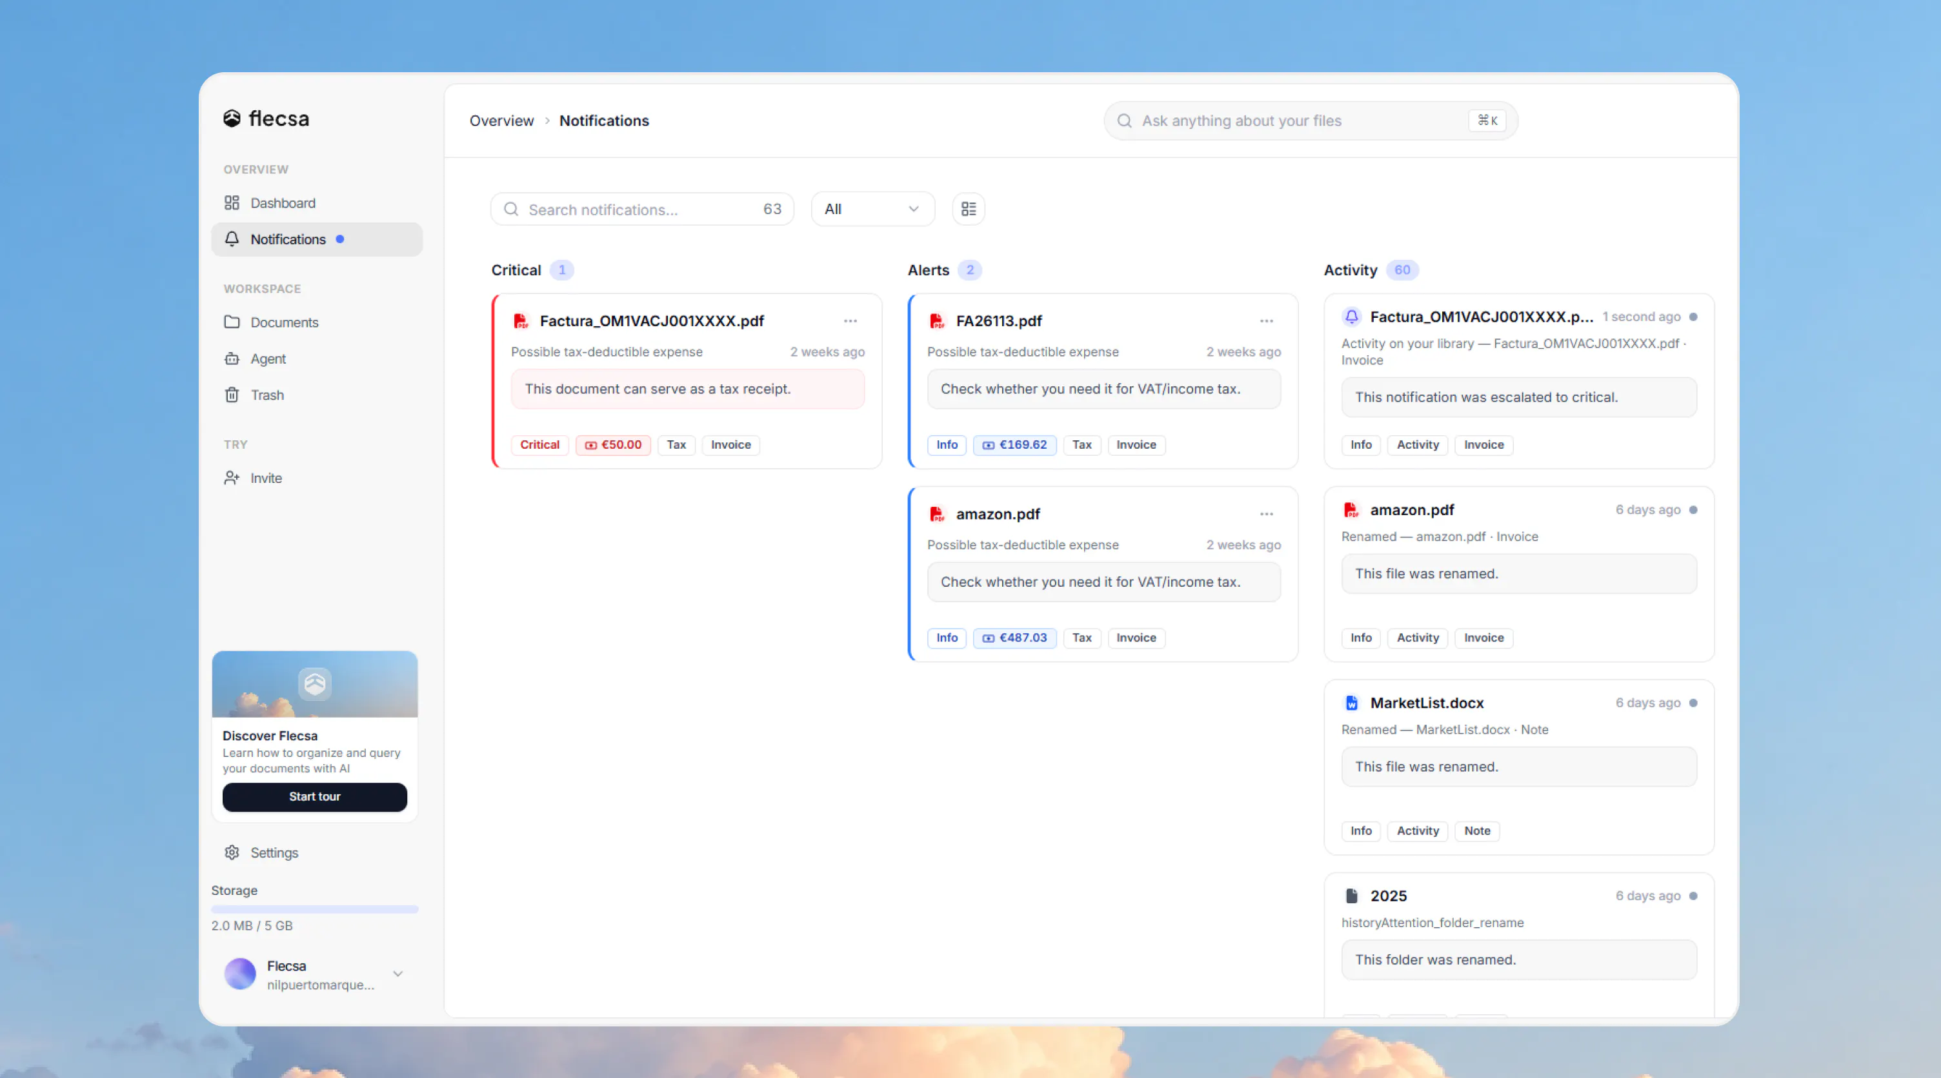Toggle the unread dot on the amazon.pdf activity
This screenshot has height=1078, width=1941.
(1693, 509)
